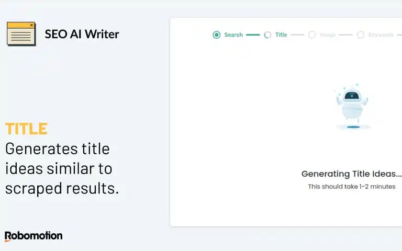Screen dimensions: 402x251
Task: Click the SEO AI Writer heading text
Action: 82,34
